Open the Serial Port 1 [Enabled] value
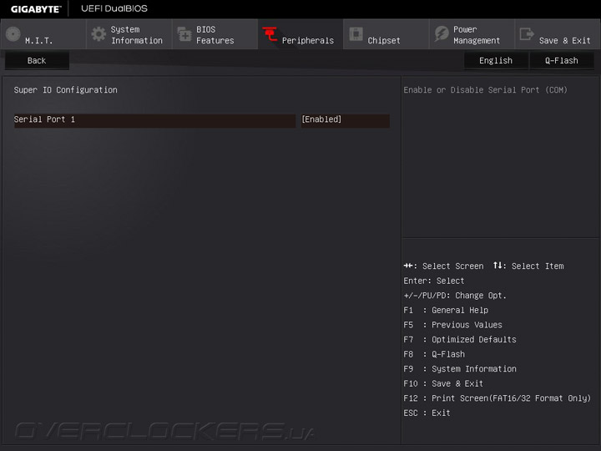The width and height of the screenshot is (601, 451). (x=345, y=119)
